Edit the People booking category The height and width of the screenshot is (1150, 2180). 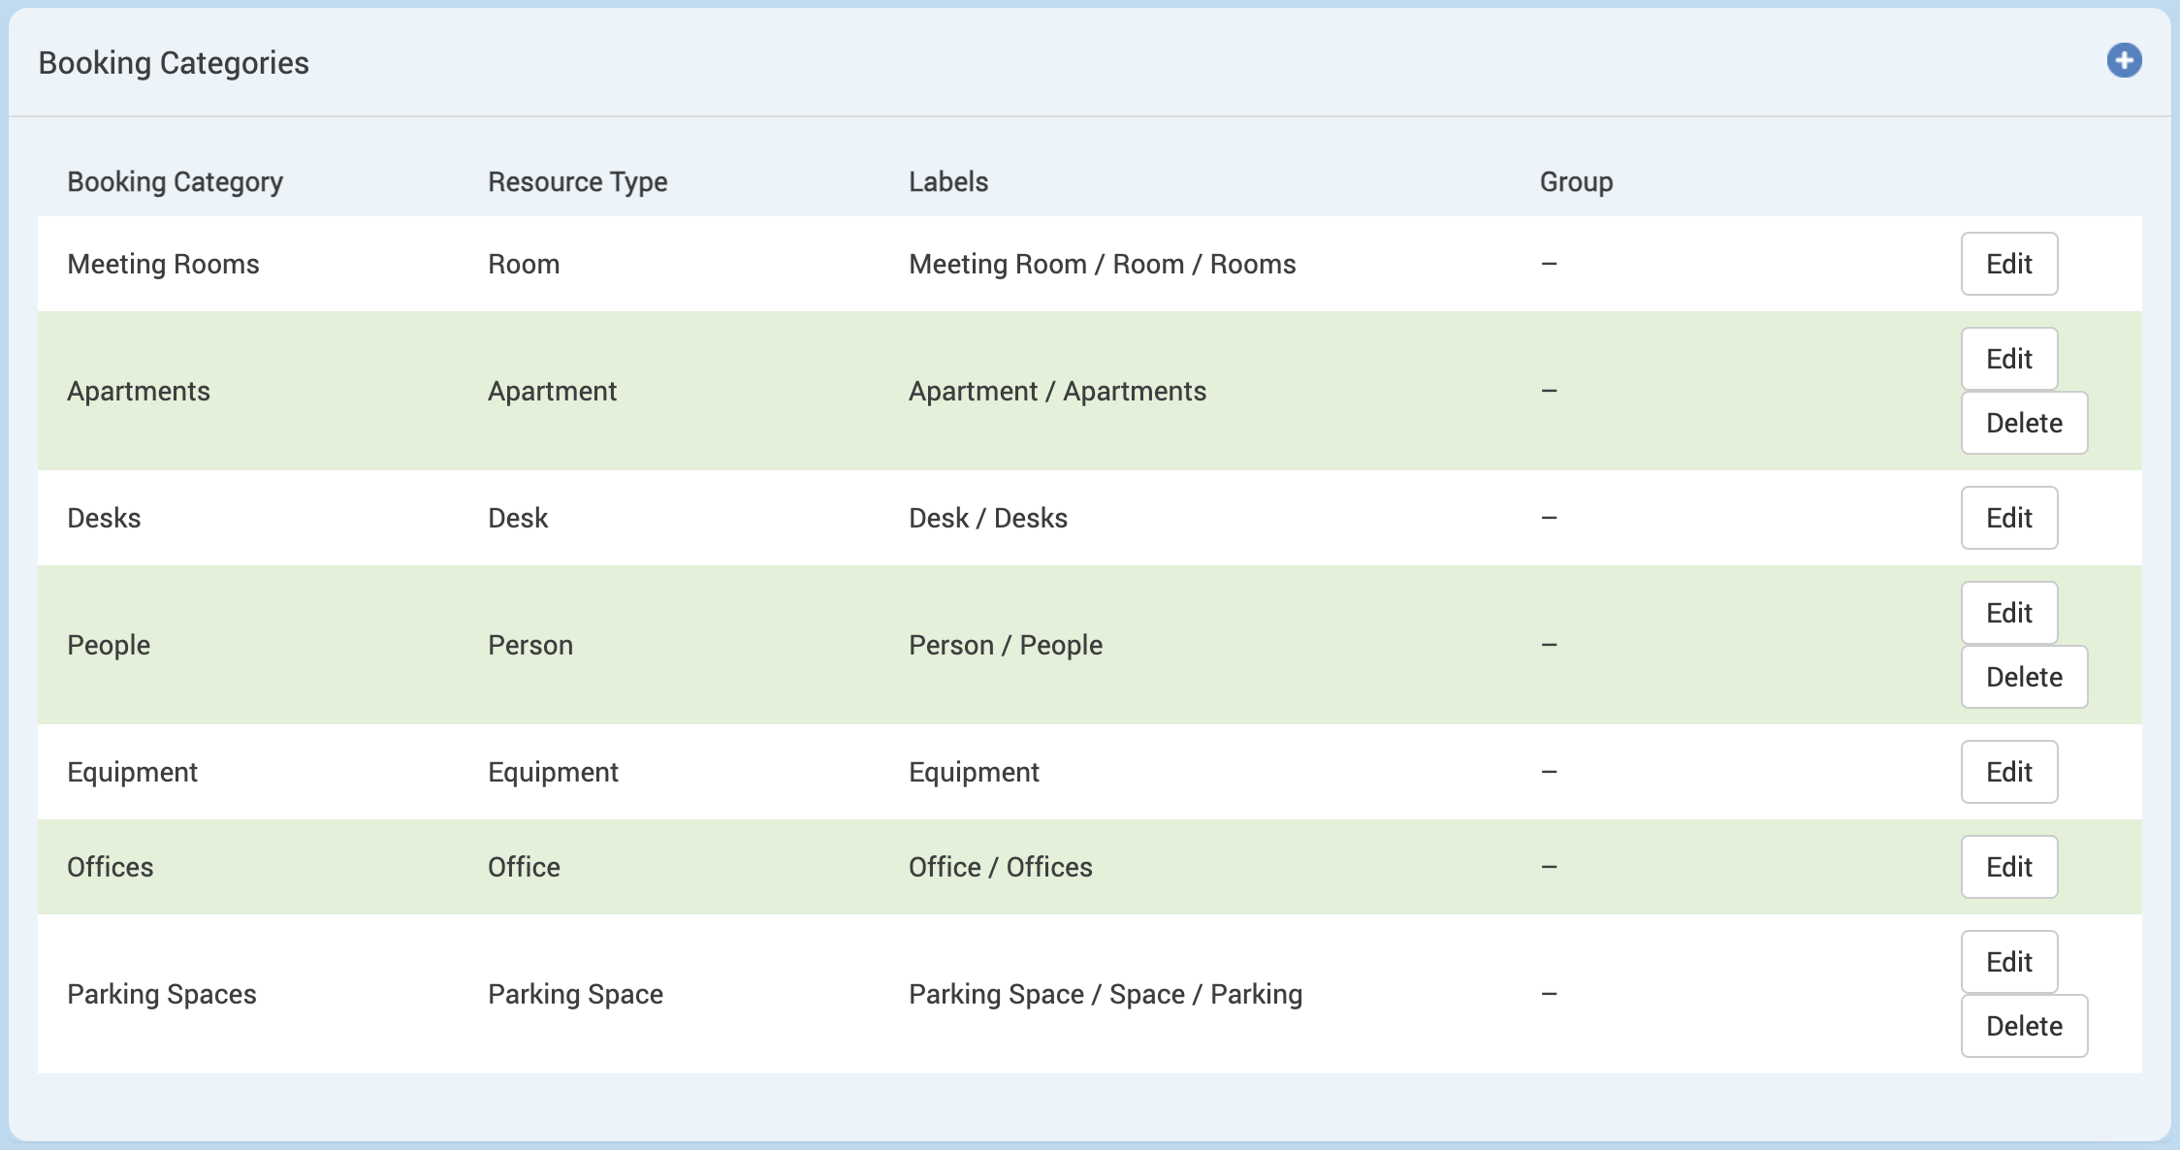pyautogui.click(x=2008, y=613)
